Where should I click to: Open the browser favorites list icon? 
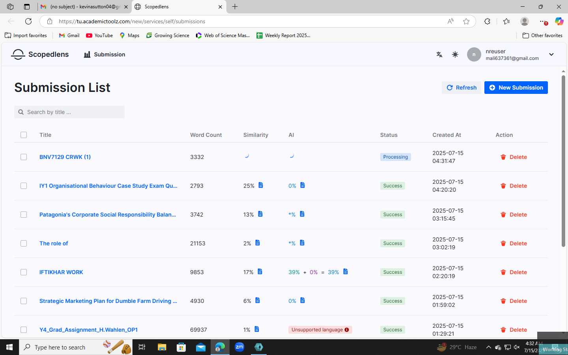point(506,21)
